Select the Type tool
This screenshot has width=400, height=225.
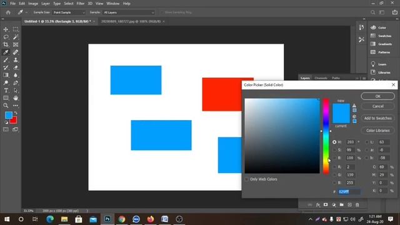(x=6, y=90)
